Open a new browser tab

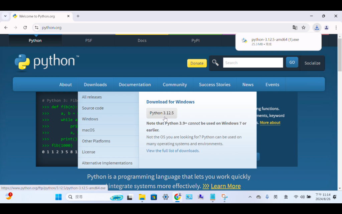coord(78,16)
